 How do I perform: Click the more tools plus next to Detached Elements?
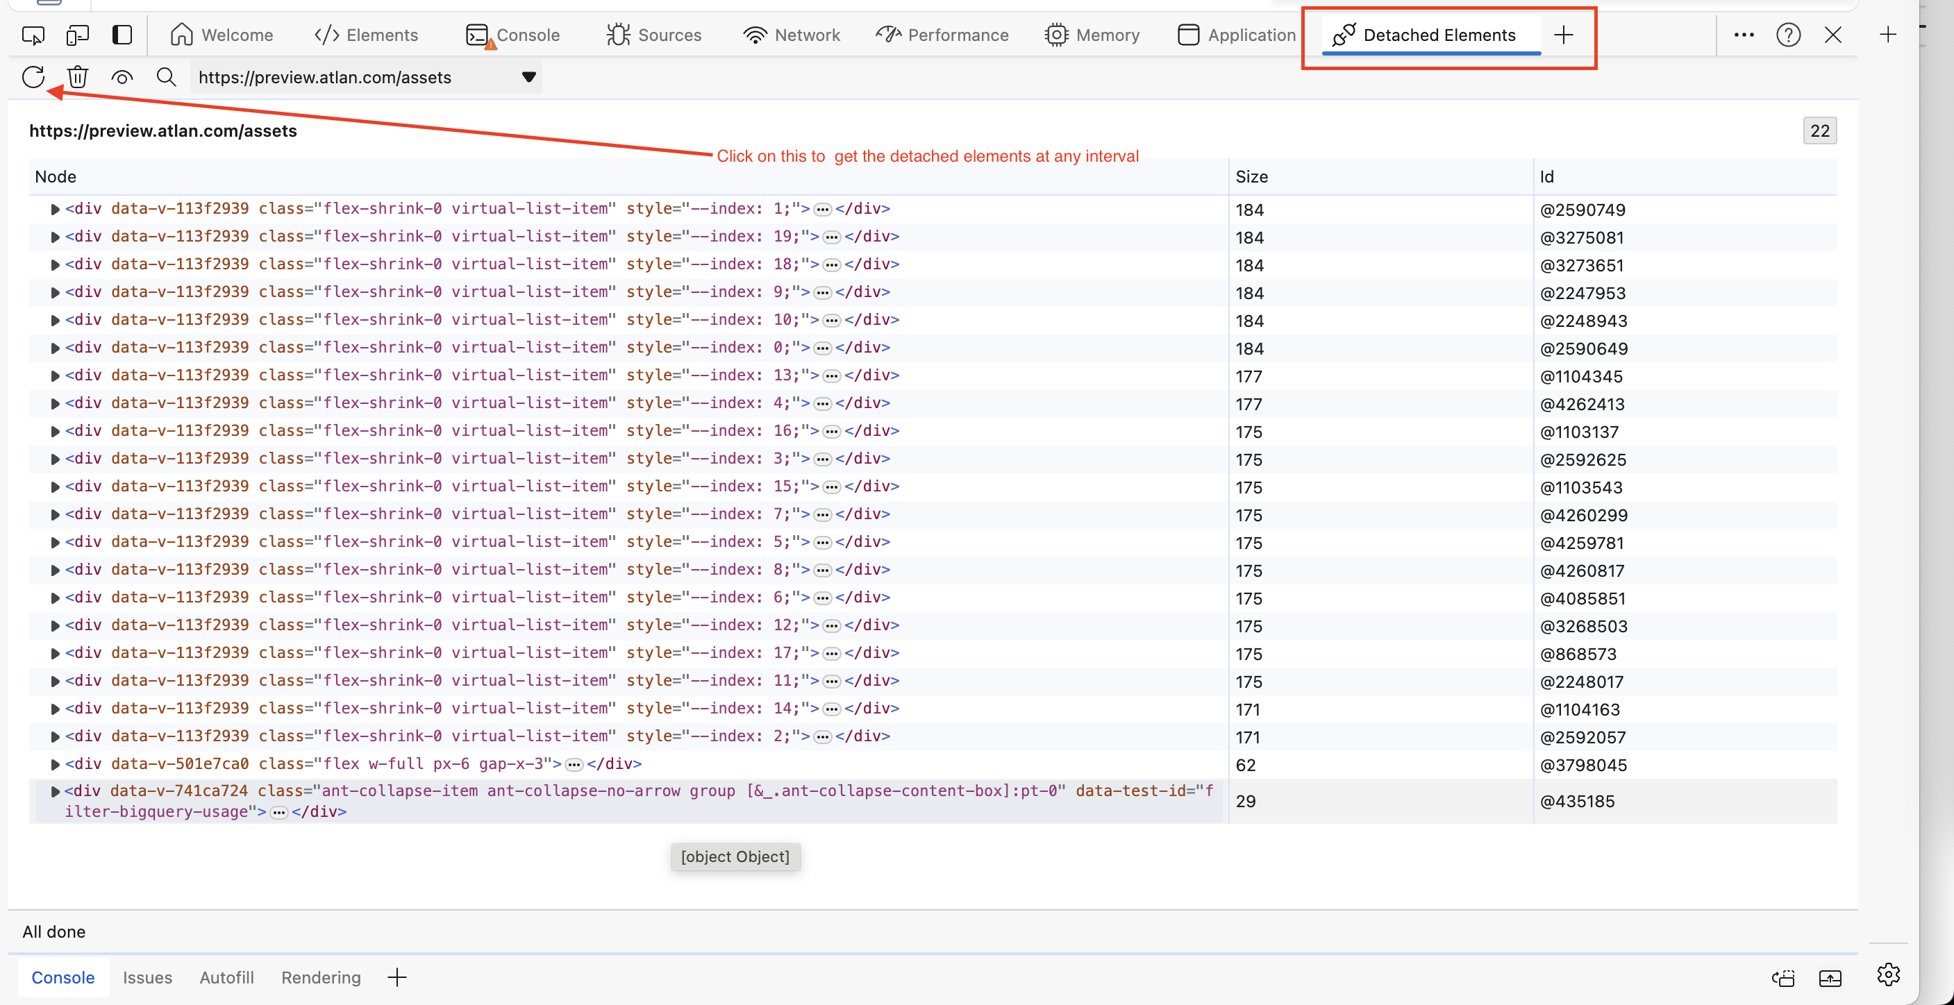click(x=1563, y=35)
